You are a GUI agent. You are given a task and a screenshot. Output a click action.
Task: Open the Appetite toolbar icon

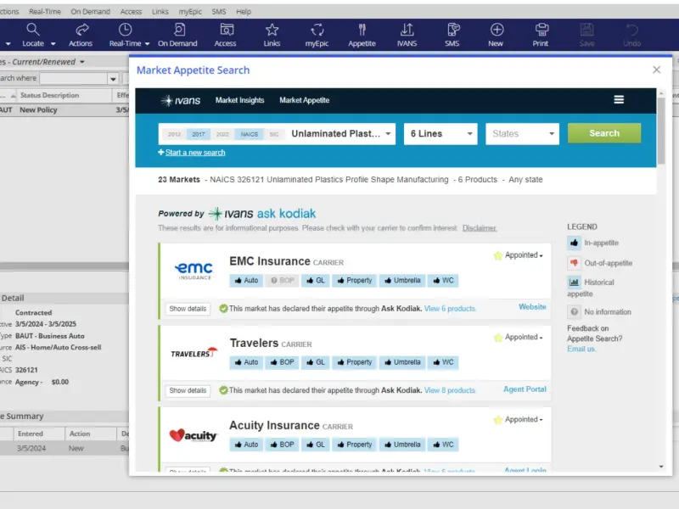[362, 35]
